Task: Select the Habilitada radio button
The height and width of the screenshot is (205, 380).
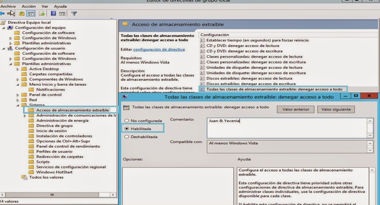Action: tap(127, 129)
